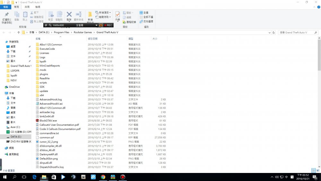Select the BlockGTAV.exe file
Viewport: 321px width, 181px height.
pos(48,121)
